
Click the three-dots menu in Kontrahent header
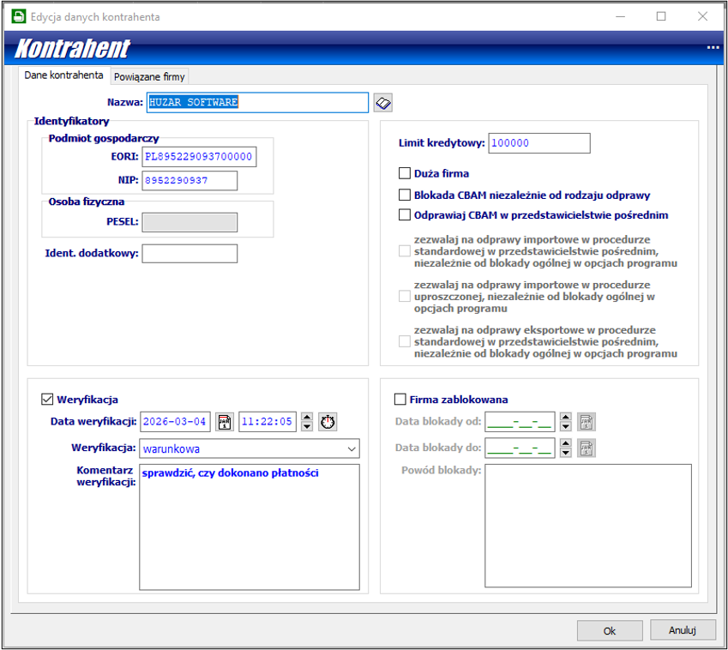pyautogui.click(x=713, y=48)
